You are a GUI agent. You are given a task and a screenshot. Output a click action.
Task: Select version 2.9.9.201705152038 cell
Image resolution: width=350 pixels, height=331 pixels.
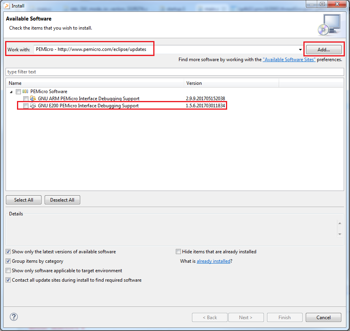click(x=205, y=99)
